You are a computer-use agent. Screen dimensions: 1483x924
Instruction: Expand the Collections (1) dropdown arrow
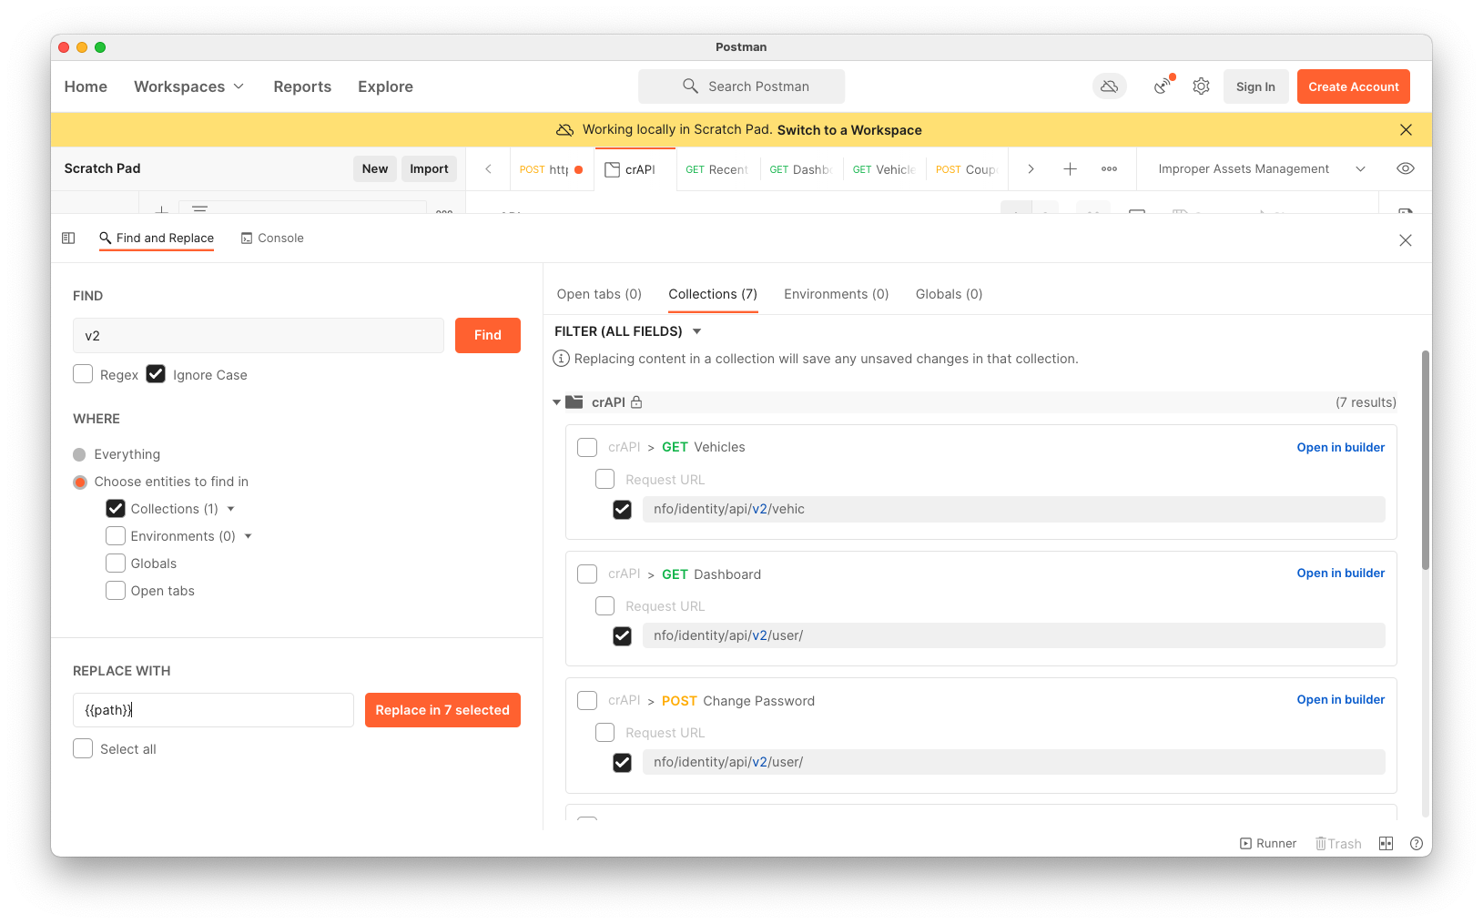tap(231, 509)
